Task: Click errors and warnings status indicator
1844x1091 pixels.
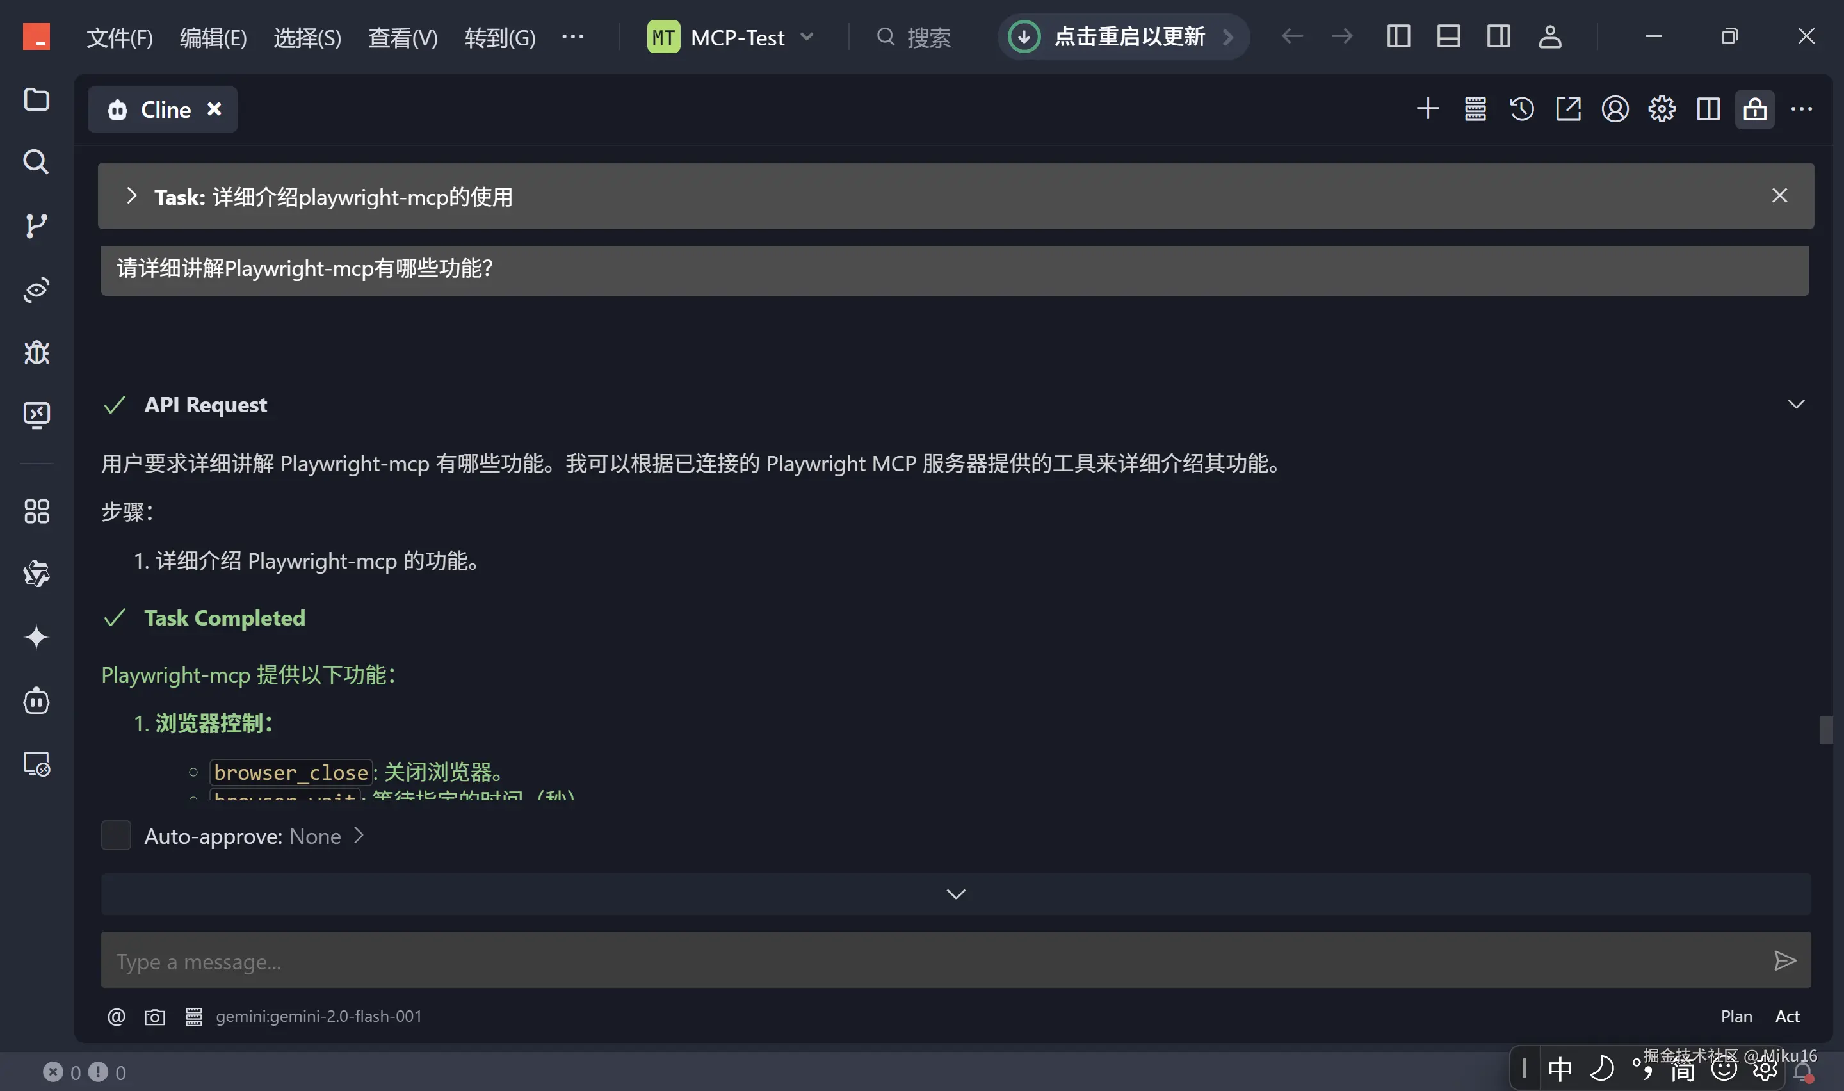Action: pos(85,1072)
